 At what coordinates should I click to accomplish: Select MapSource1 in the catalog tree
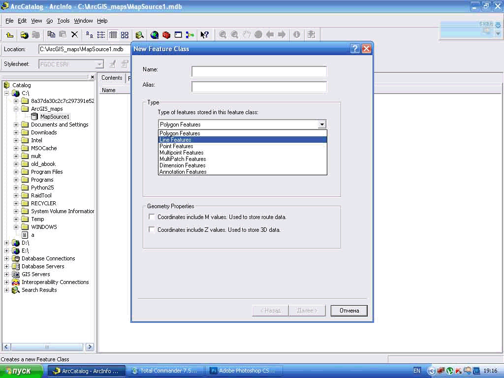point(55,117)
